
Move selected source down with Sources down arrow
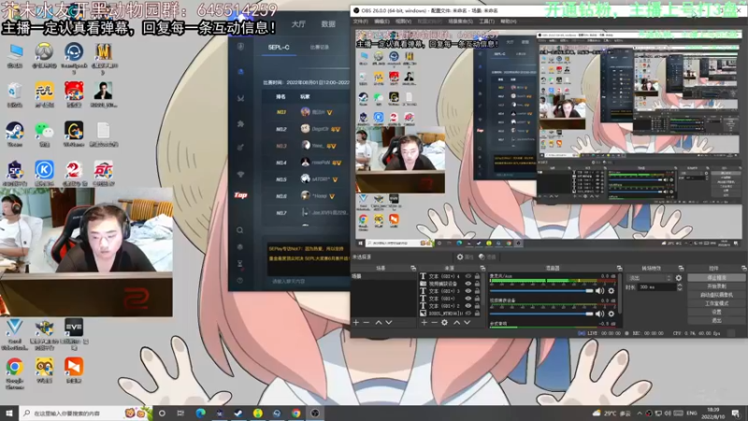(x=467, y=323)
